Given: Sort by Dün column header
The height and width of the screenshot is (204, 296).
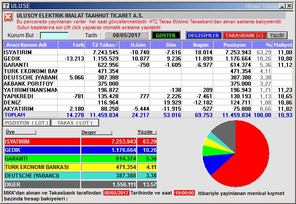Looking at the screenshot, I should (166, 45).
